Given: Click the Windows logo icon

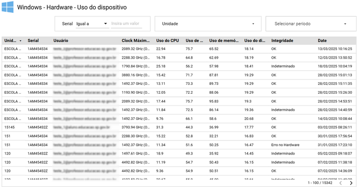Looking at the screenshot, I should pos(7,8).
